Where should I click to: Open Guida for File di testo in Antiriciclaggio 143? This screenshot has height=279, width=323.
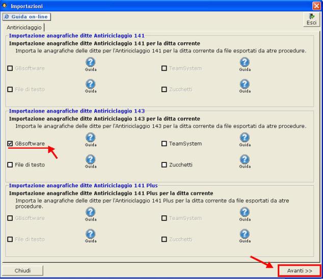coord(91,161)
